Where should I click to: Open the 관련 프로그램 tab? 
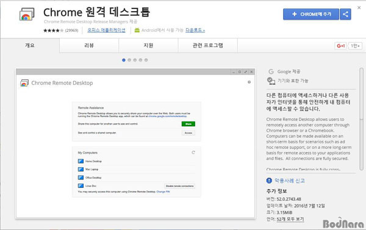[x=208, y=45]
